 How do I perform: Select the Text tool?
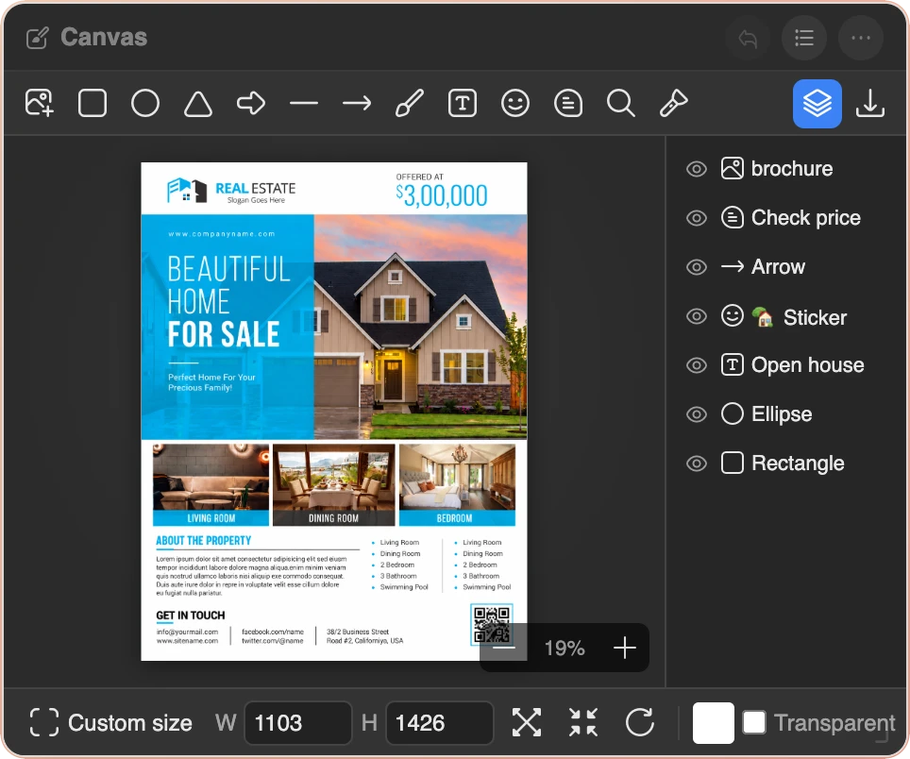coord(462,103)
